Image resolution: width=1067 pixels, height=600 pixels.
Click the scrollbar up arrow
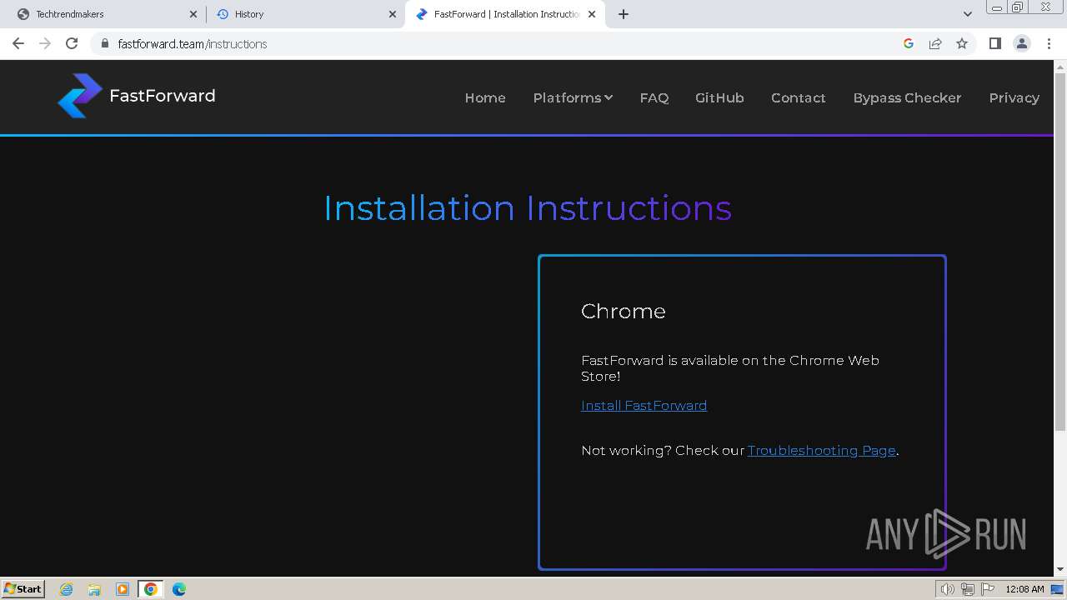coord(1060,67)
